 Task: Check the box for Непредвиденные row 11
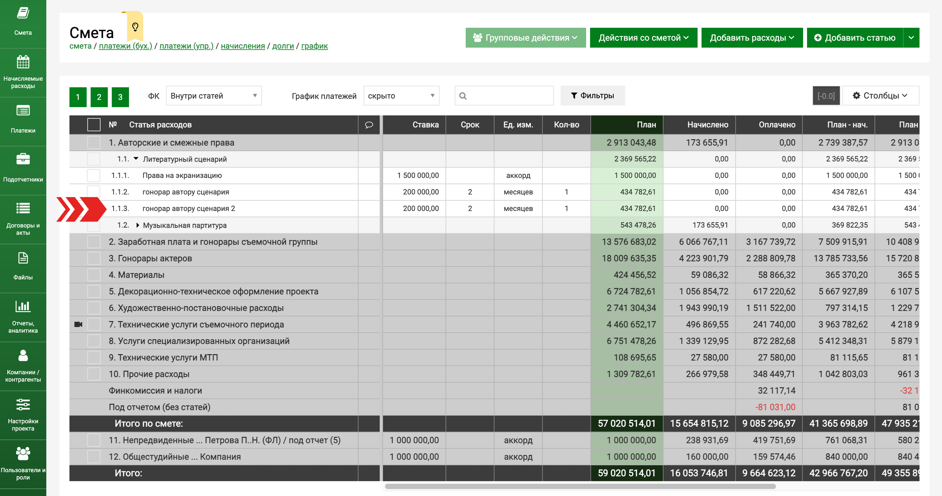94,440
